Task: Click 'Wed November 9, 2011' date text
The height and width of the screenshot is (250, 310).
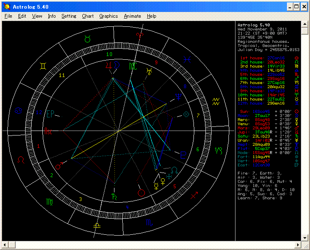Action: point(262,29)
